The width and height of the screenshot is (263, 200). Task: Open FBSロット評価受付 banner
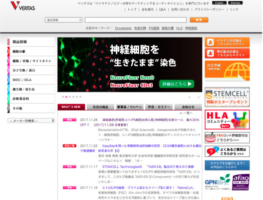coord(227,137)
